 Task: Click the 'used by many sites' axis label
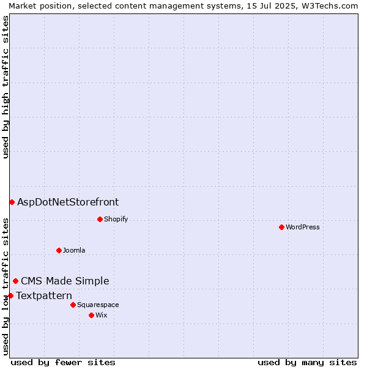[x=307, y=363]
